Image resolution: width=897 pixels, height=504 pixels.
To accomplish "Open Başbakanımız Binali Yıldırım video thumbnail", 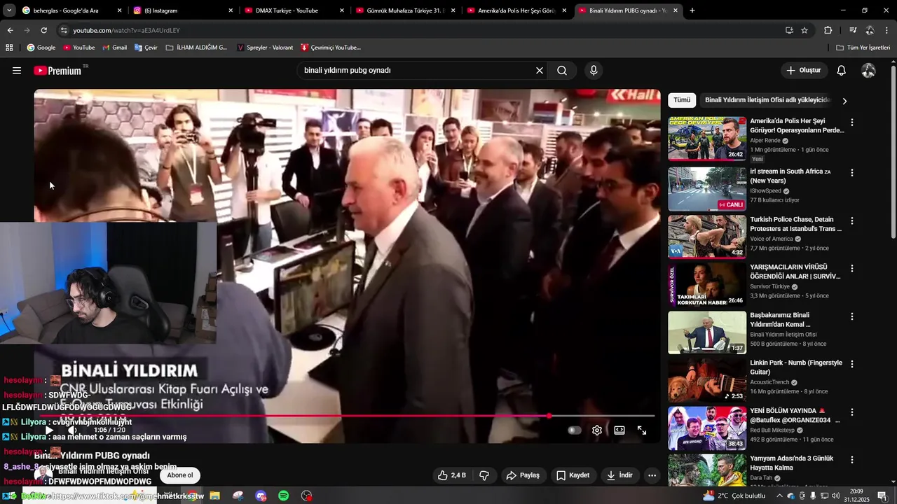I will (707, 332).
